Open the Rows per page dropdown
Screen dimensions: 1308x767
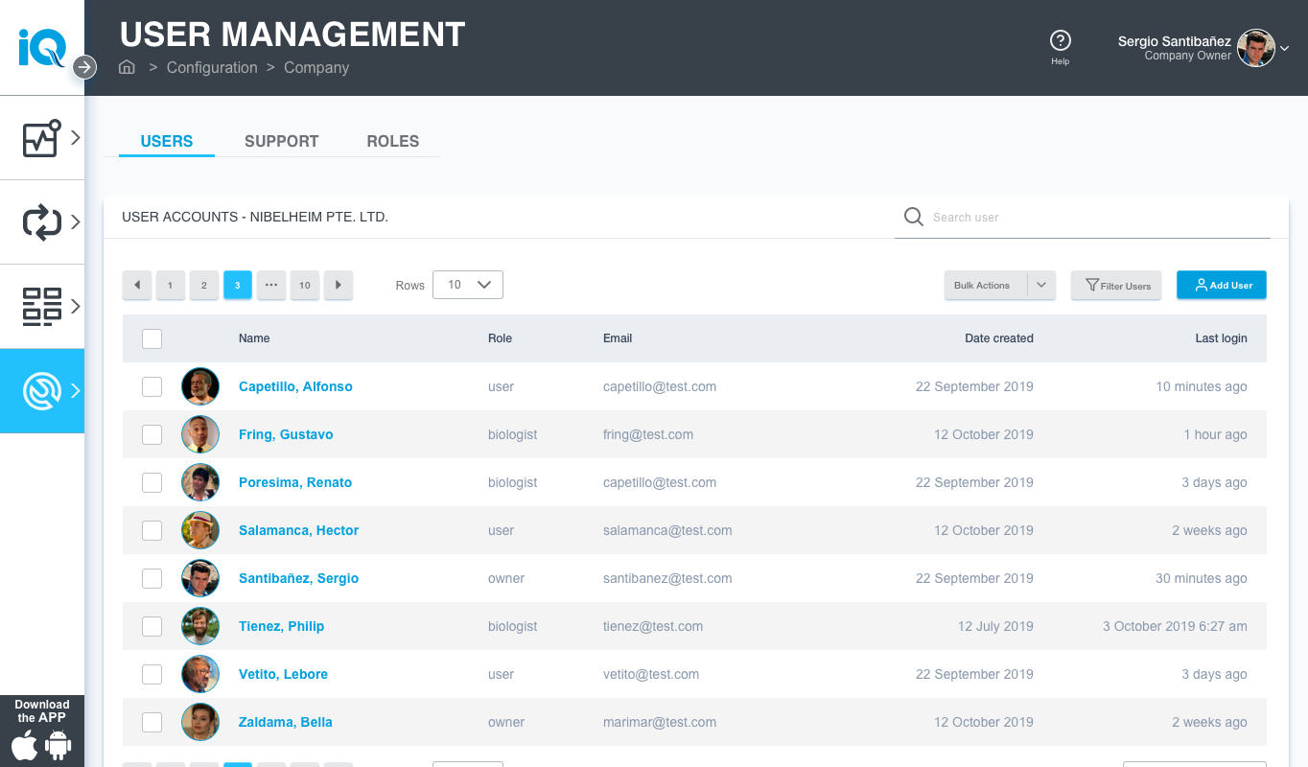468,285
